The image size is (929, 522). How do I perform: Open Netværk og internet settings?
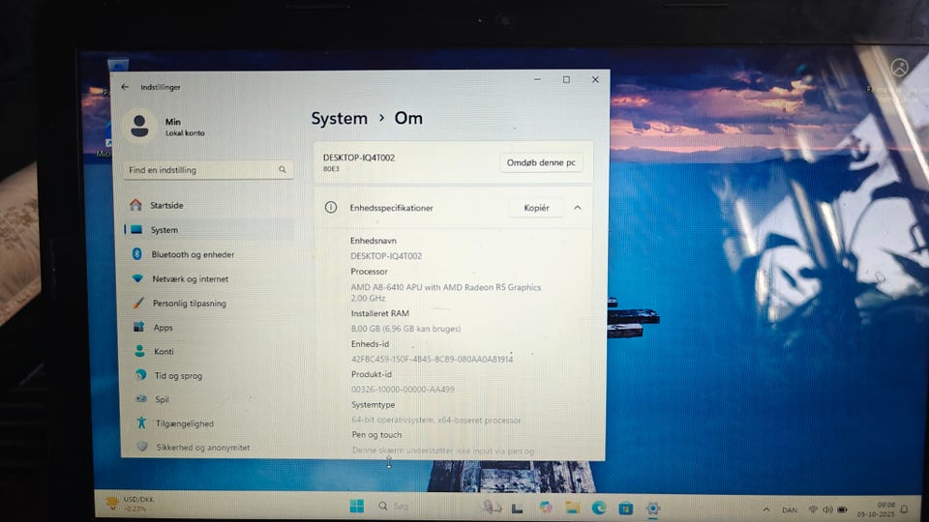(x=190, y=278)
